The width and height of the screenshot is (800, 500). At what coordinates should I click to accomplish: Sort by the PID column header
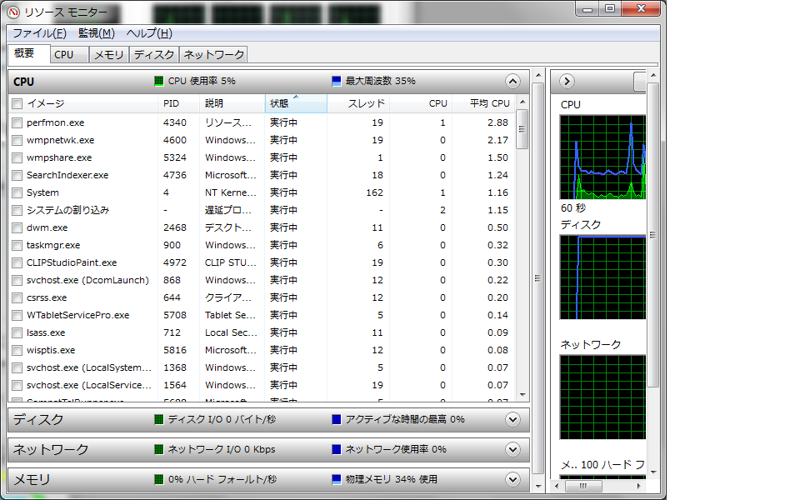pyautogui.click(x=178, y=103)
